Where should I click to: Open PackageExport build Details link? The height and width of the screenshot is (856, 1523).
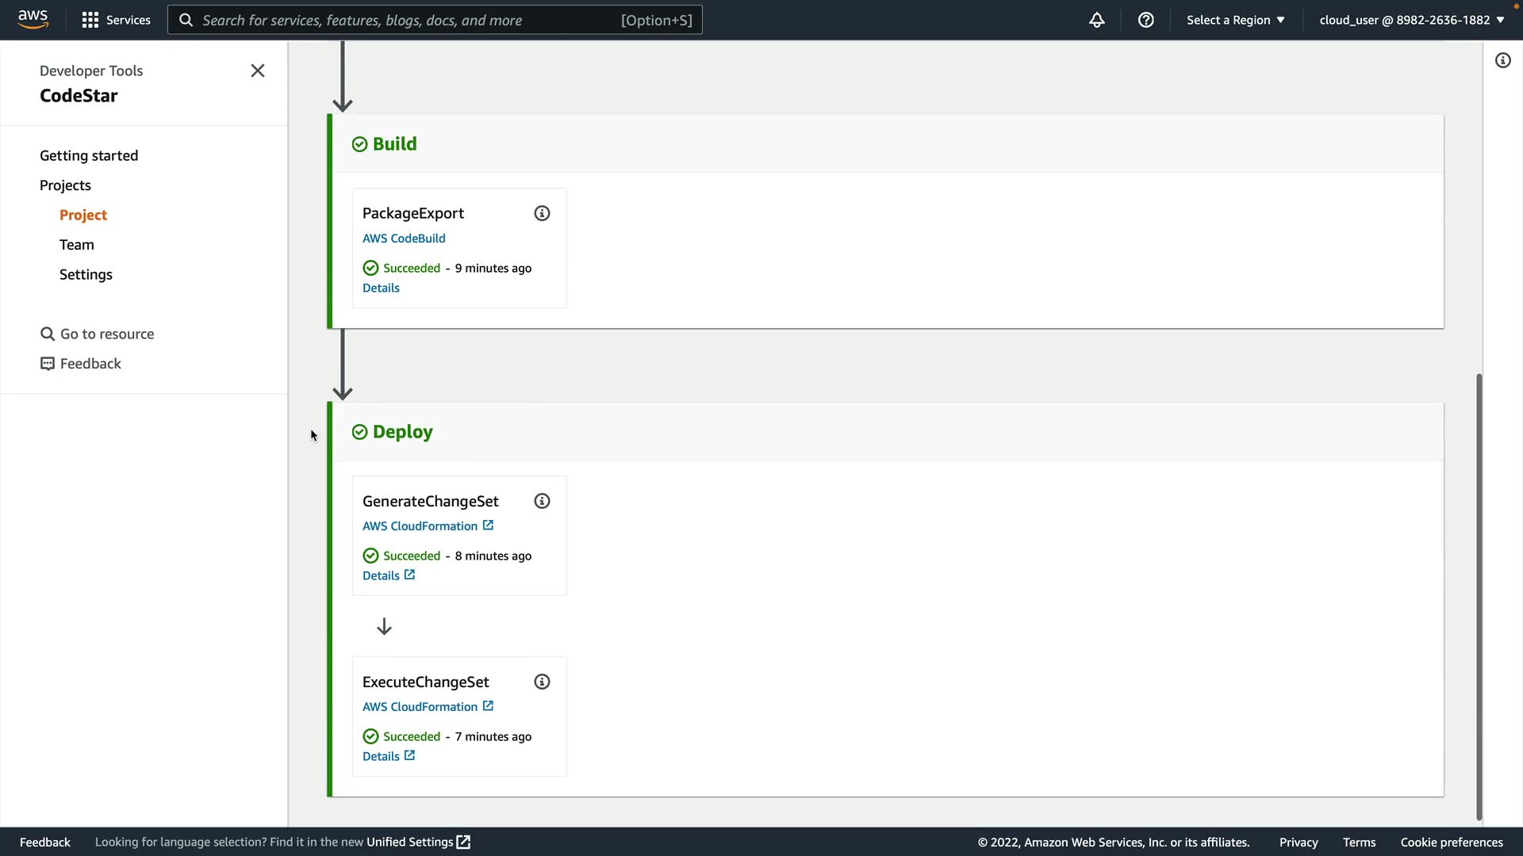381,288
